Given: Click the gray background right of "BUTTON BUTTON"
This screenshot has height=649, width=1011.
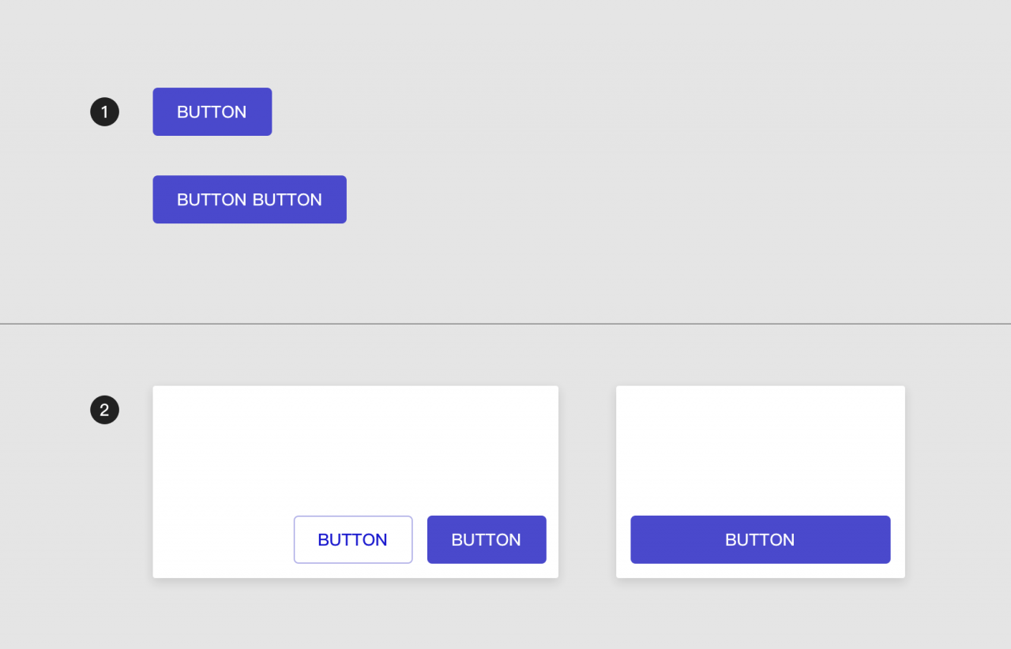Looking at the screenshot, I should click(553, 200).
